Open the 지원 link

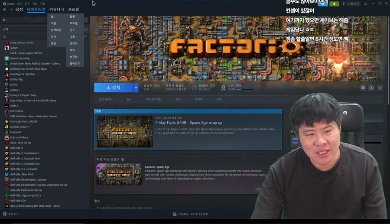[219, 99]
